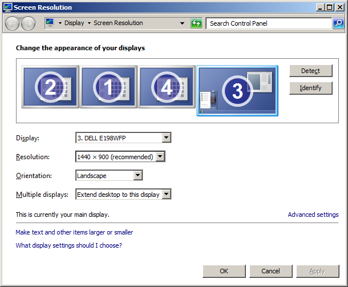The width and height of the screenshot is (348, 287).
Task: Click the Cancel button
Action: coord(271,271)
